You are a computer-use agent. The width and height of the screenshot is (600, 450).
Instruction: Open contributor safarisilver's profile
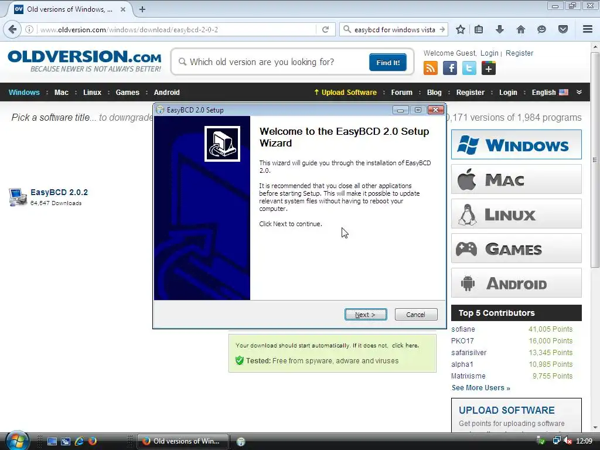pyautogui.click(x=469, y=353)
